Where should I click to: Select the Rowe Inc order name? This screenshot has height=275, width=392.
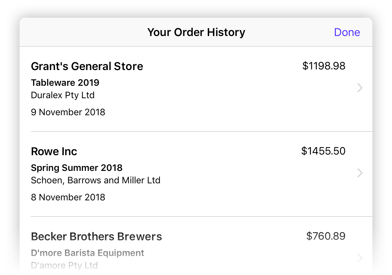(54, 151)
